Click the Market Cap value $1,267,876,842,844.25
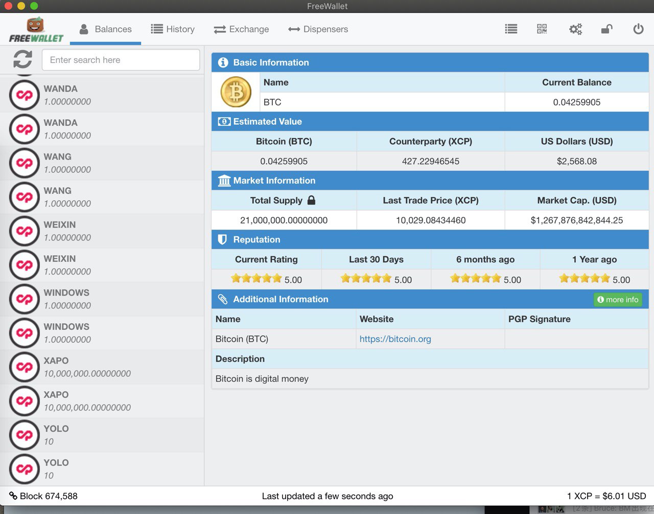The image size is (654, 514). 577,220
